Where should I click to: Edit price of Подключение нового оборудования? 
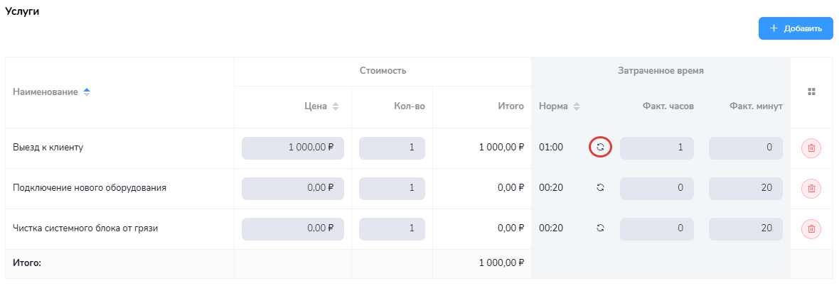[x=293, y=189]
